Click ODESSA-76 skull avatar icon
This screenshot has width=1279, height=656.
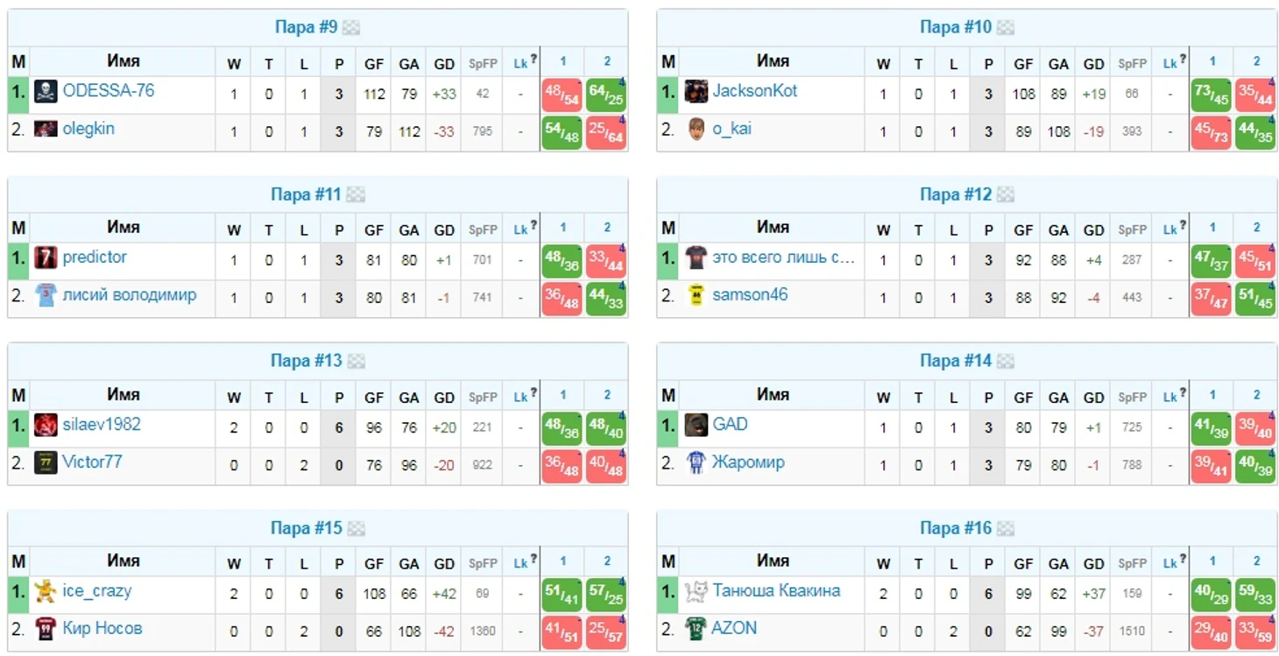pos(46,91)
